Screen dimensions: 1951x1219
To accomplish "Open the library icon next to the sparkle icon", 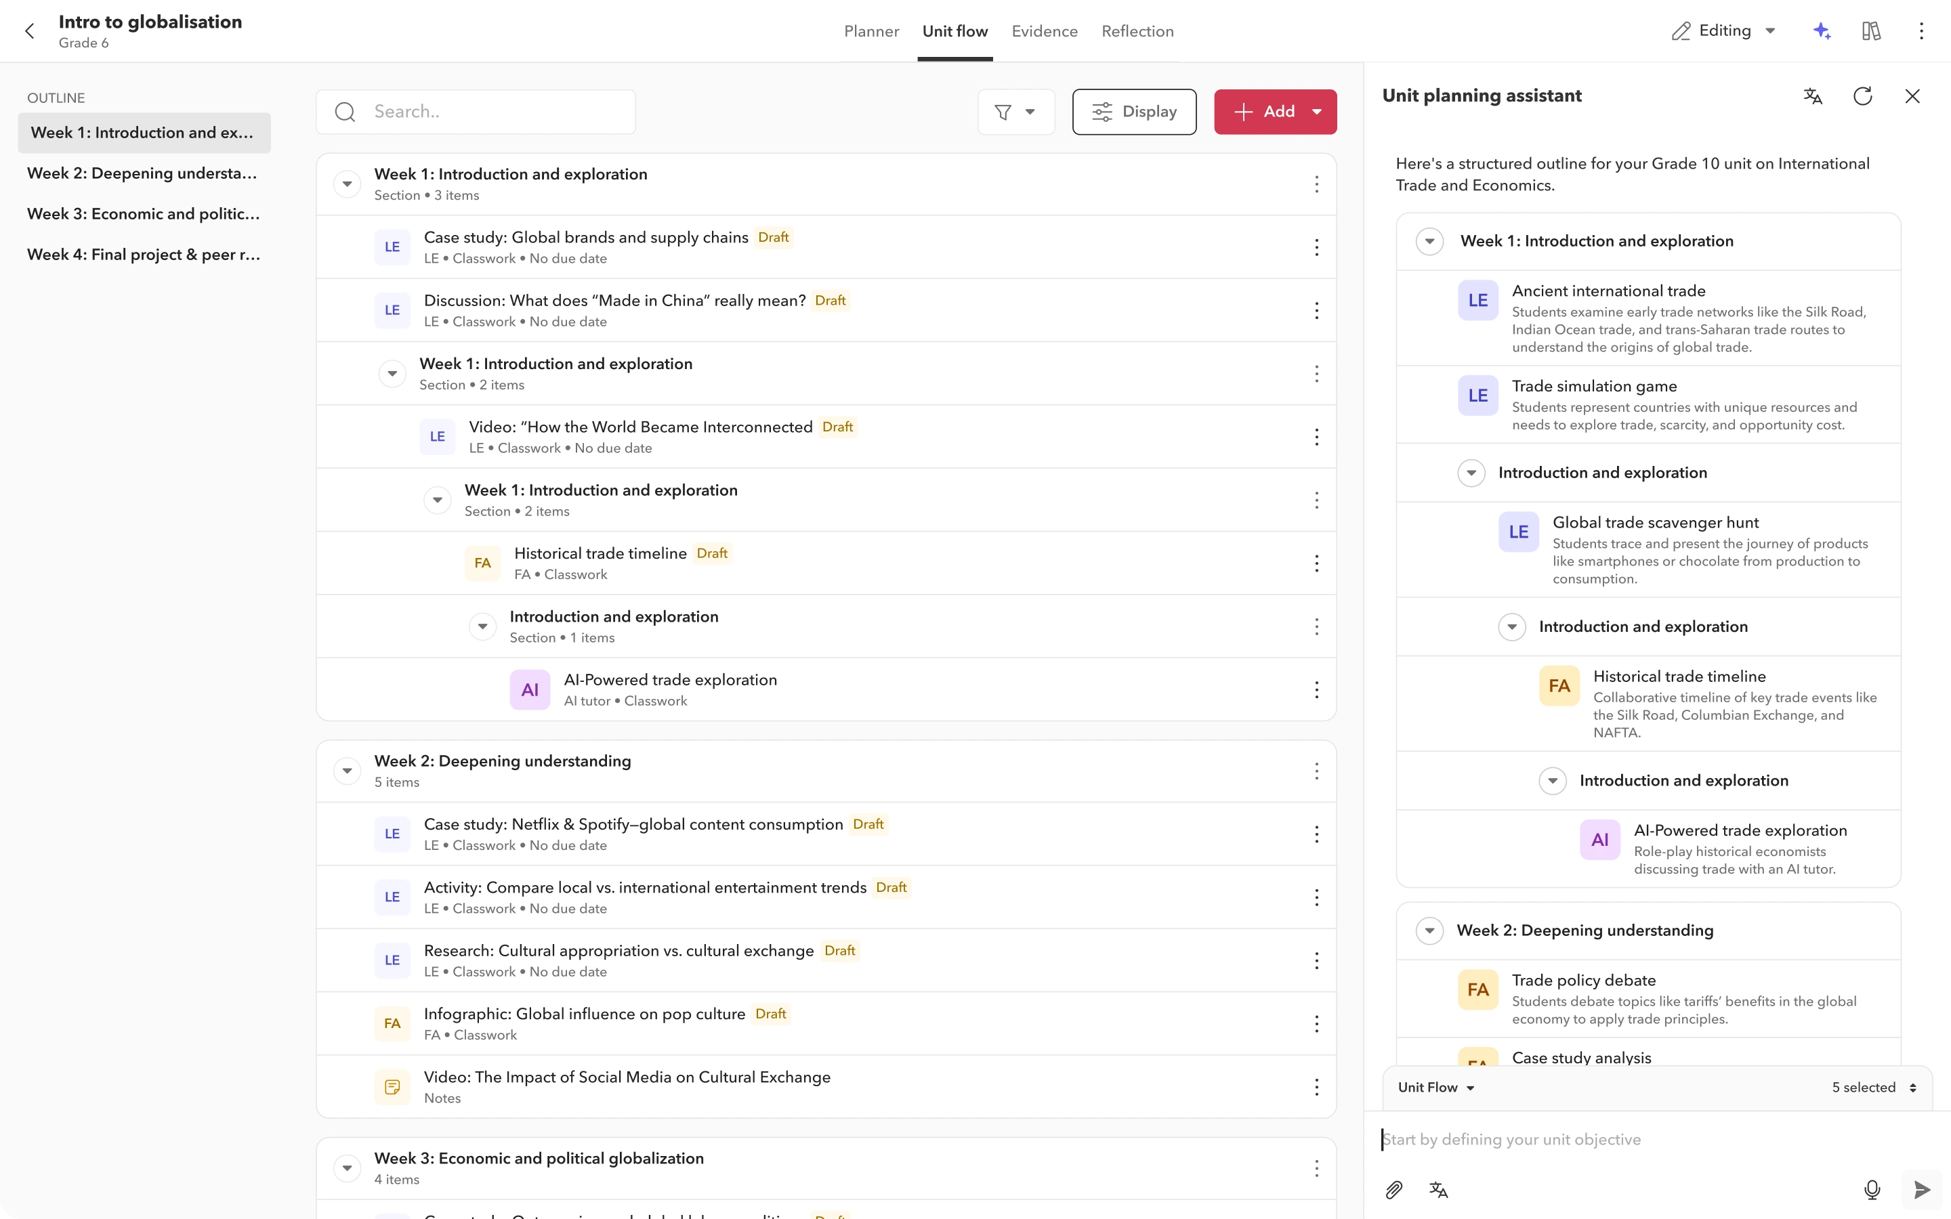I will coord(1870,30).
